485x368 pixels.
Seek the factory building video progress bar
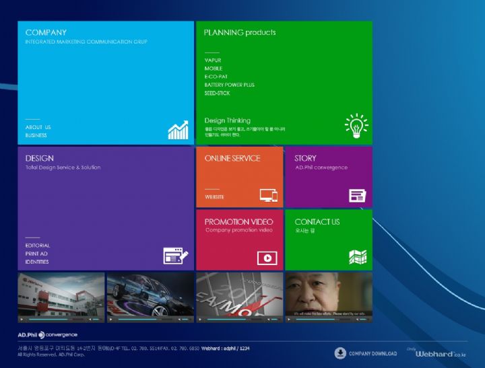[x=56, y=319]
